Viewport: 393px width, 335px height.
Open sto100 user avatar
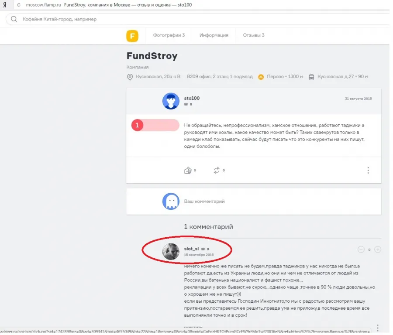(171, 101)
